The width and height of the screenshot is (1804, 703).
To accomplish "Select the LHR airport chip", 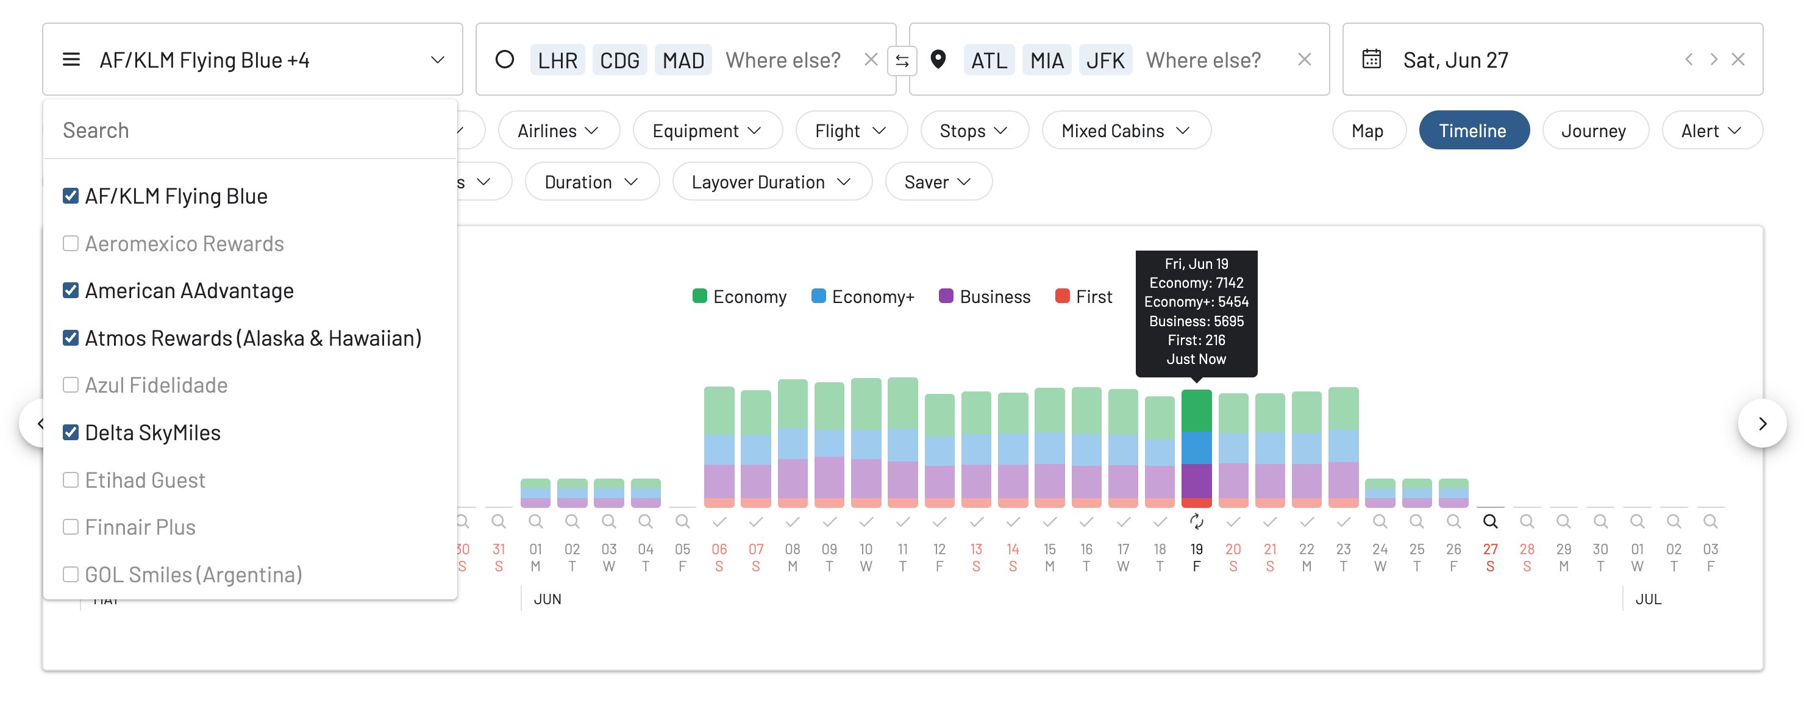I will pyautogui.click(x=557, y=60).
